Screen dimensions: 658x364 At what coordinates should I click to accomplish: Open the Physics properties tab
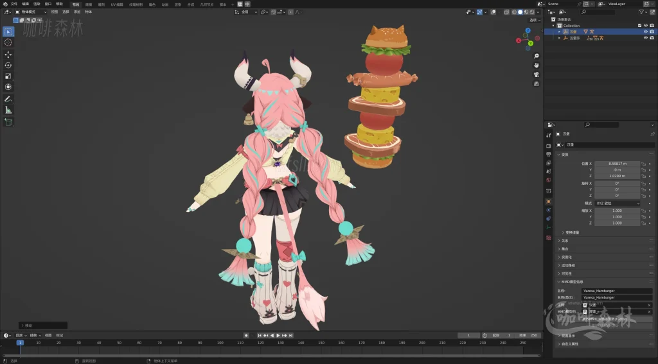point(549,210)
